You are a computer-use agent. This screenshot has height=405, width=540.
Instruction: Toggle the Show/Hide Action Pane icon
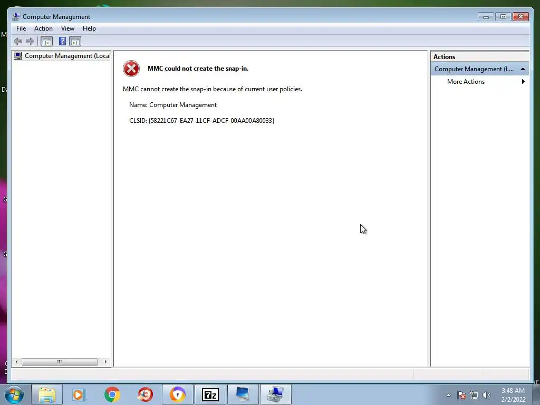[75, 42]
